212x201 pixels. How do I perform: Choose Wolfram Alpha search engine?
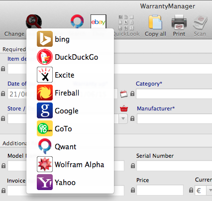click(x=70, y=164)
